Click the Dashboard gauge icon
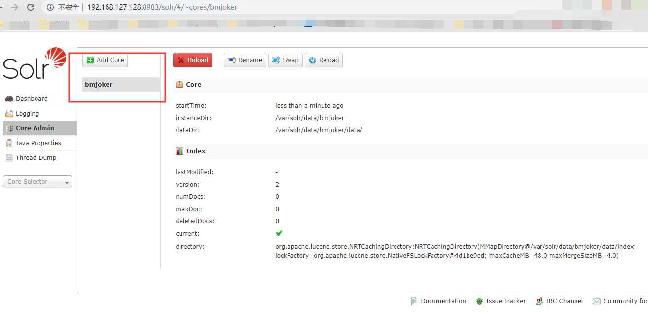 click(9, 99)
